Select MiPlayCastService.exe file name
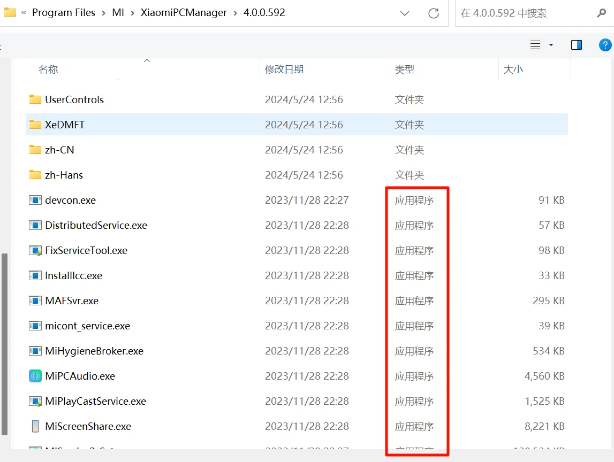The height and width of the screenshot is (462, 614). (95, 402)
